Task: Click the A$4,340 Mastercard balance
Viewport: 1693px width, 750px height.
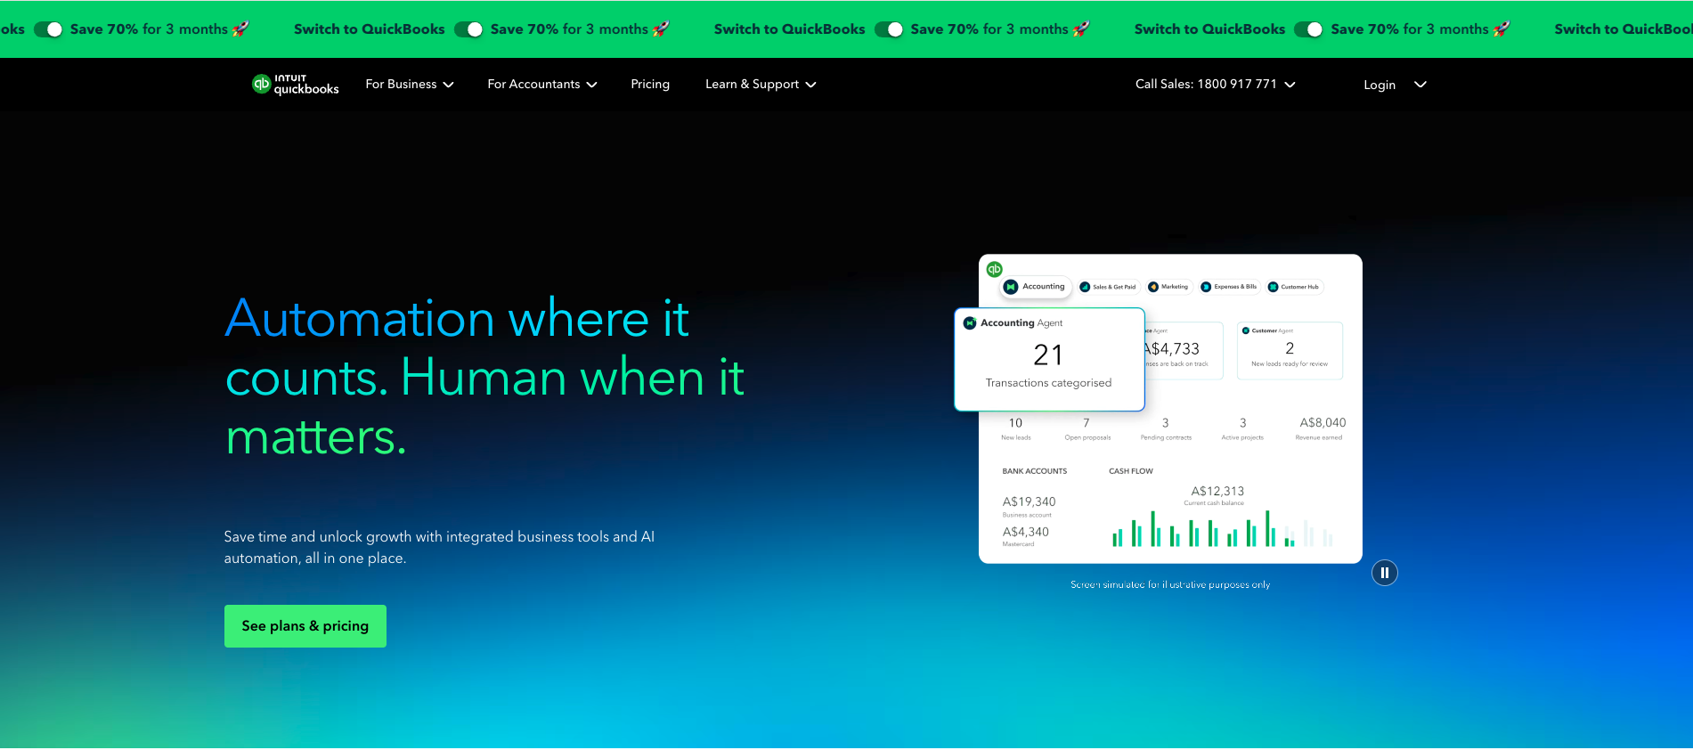Action: 1025,535
